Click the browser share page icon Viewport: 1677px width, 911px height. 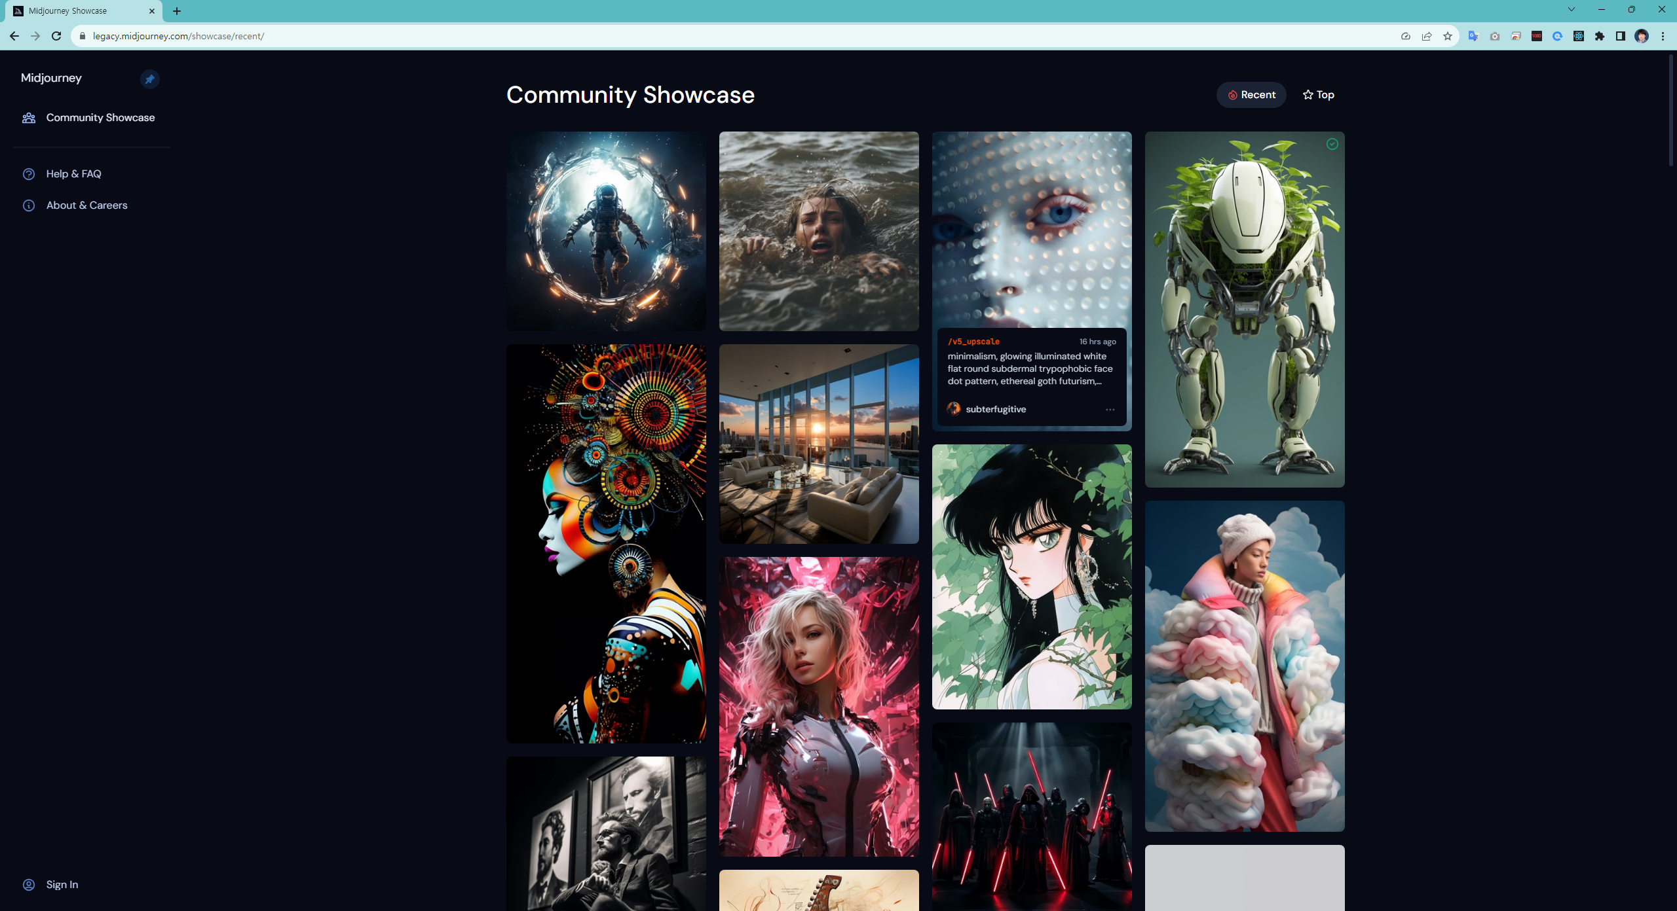tap(1427, 37)
